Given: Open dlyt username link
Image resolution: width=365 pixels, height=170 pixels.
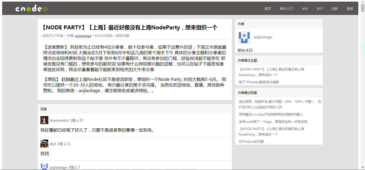Looking at the screenshot, I should [x=53, y=144].
